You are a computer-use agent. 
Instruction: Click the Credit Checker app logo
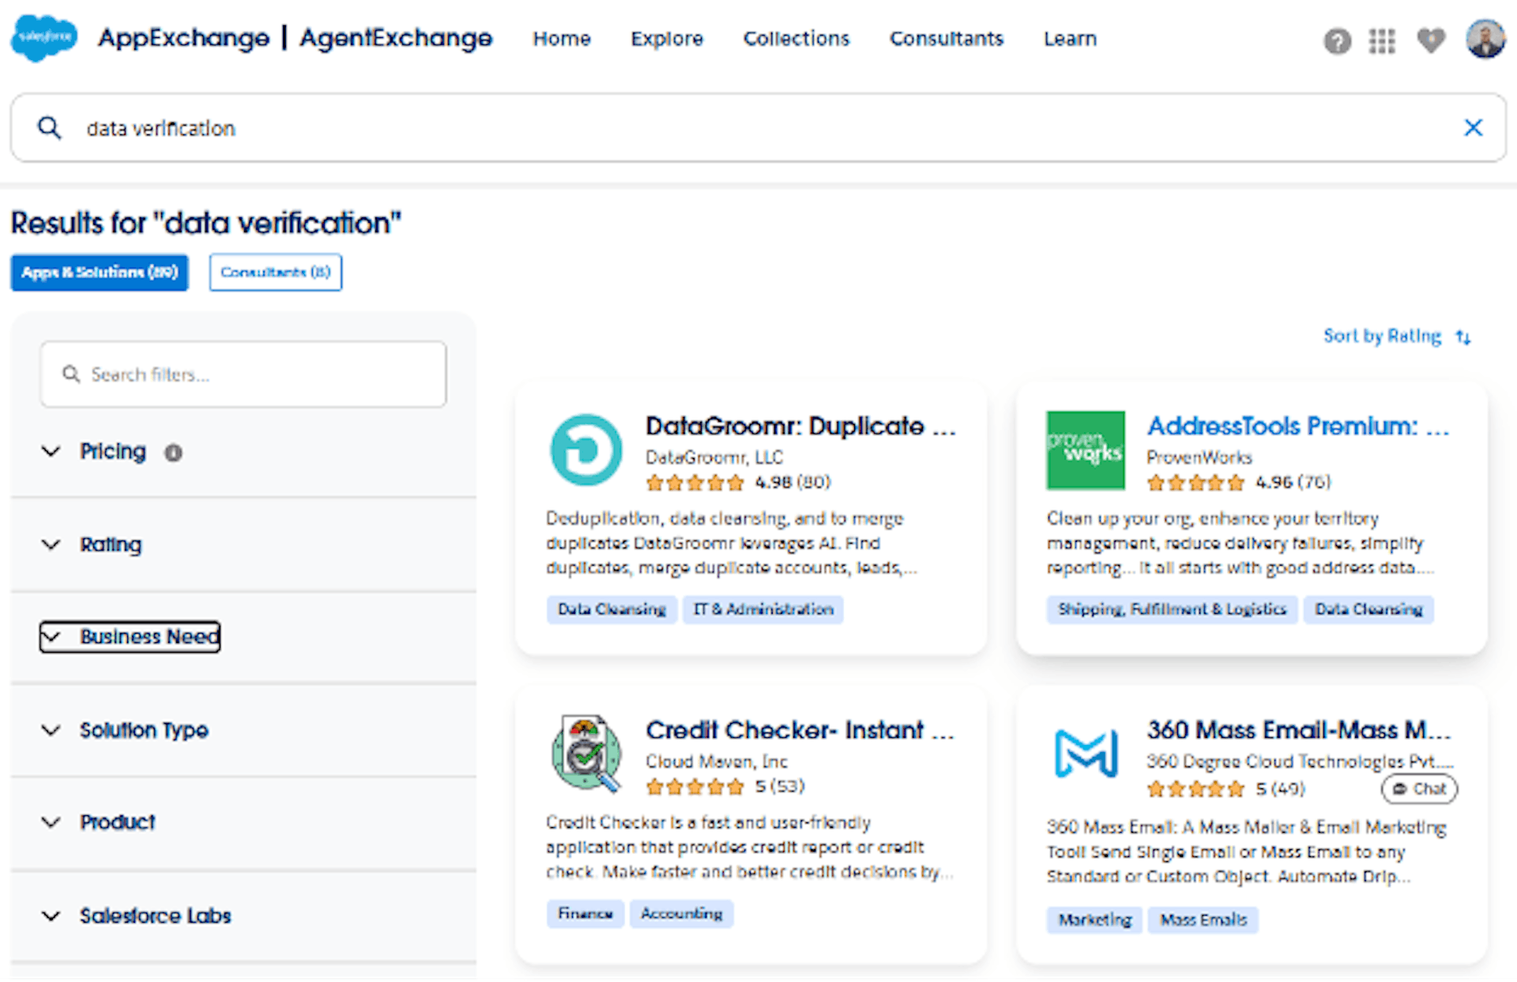586,753
